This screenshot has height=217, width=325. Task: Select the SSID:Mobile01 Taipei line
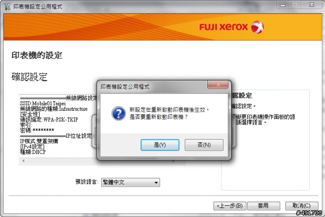pos(43,103)
